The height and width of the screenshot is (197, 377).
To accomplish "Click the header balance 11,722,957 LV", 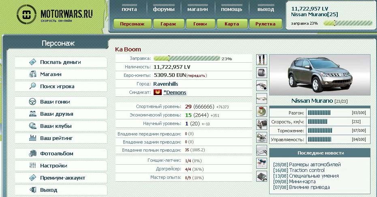I will pyautogui.click(x=309, y=9).
